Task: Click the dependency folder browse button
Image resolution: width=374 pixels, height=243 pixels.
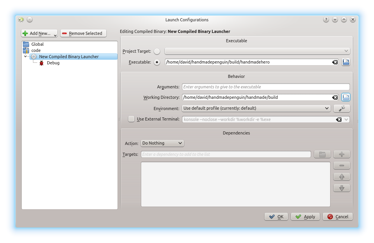Action: (x=322, y=154)
